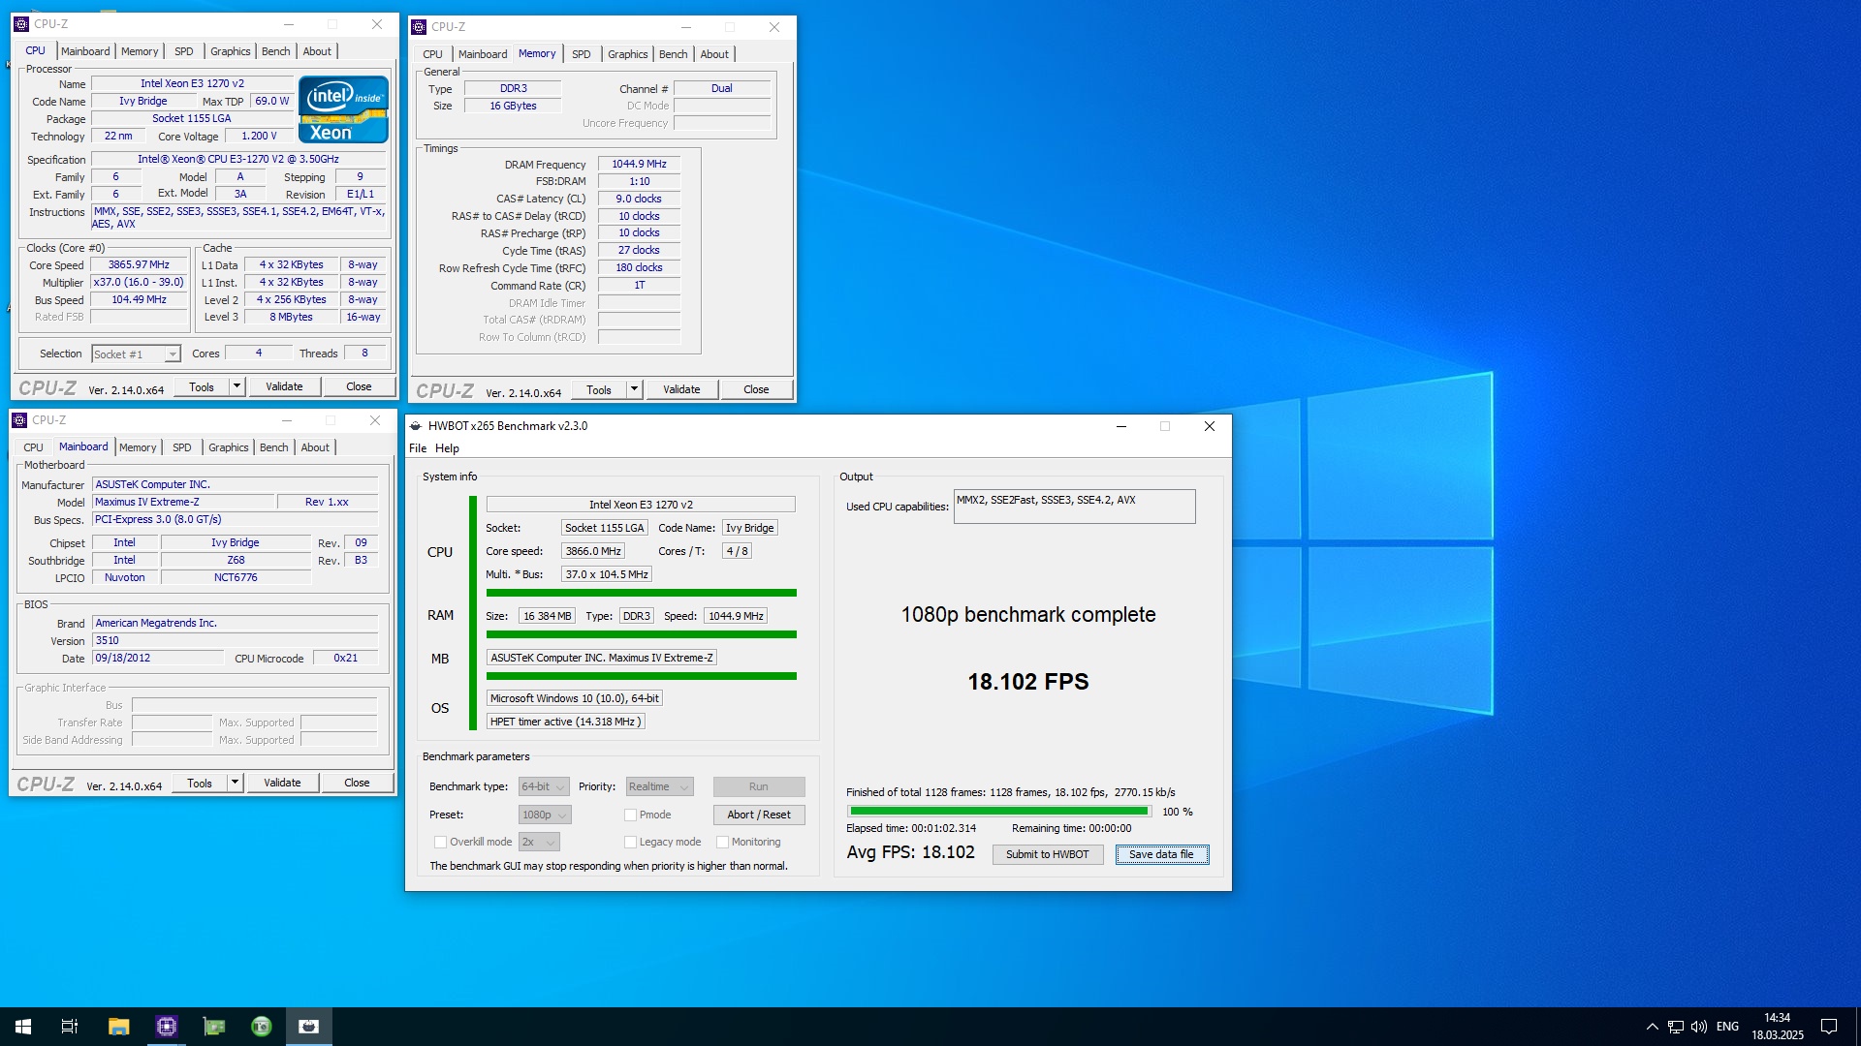Open notification center icon
This screenshot has width=1861, height=1046.
[x=1829, y=1027]
